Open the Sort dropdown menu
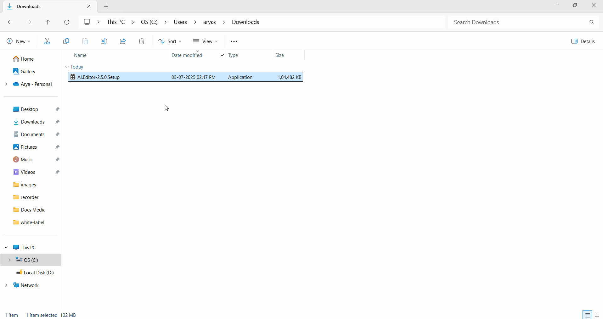Screen dimensions: 603x319 170,41
